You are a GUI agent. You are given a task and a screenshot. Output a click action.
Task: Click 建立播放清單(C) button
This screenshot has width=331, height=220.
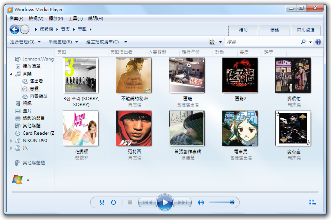point(103,42)
